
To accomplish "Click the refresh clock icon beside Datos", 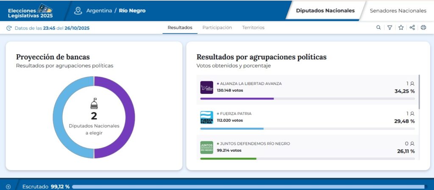I will click(9, 28).
